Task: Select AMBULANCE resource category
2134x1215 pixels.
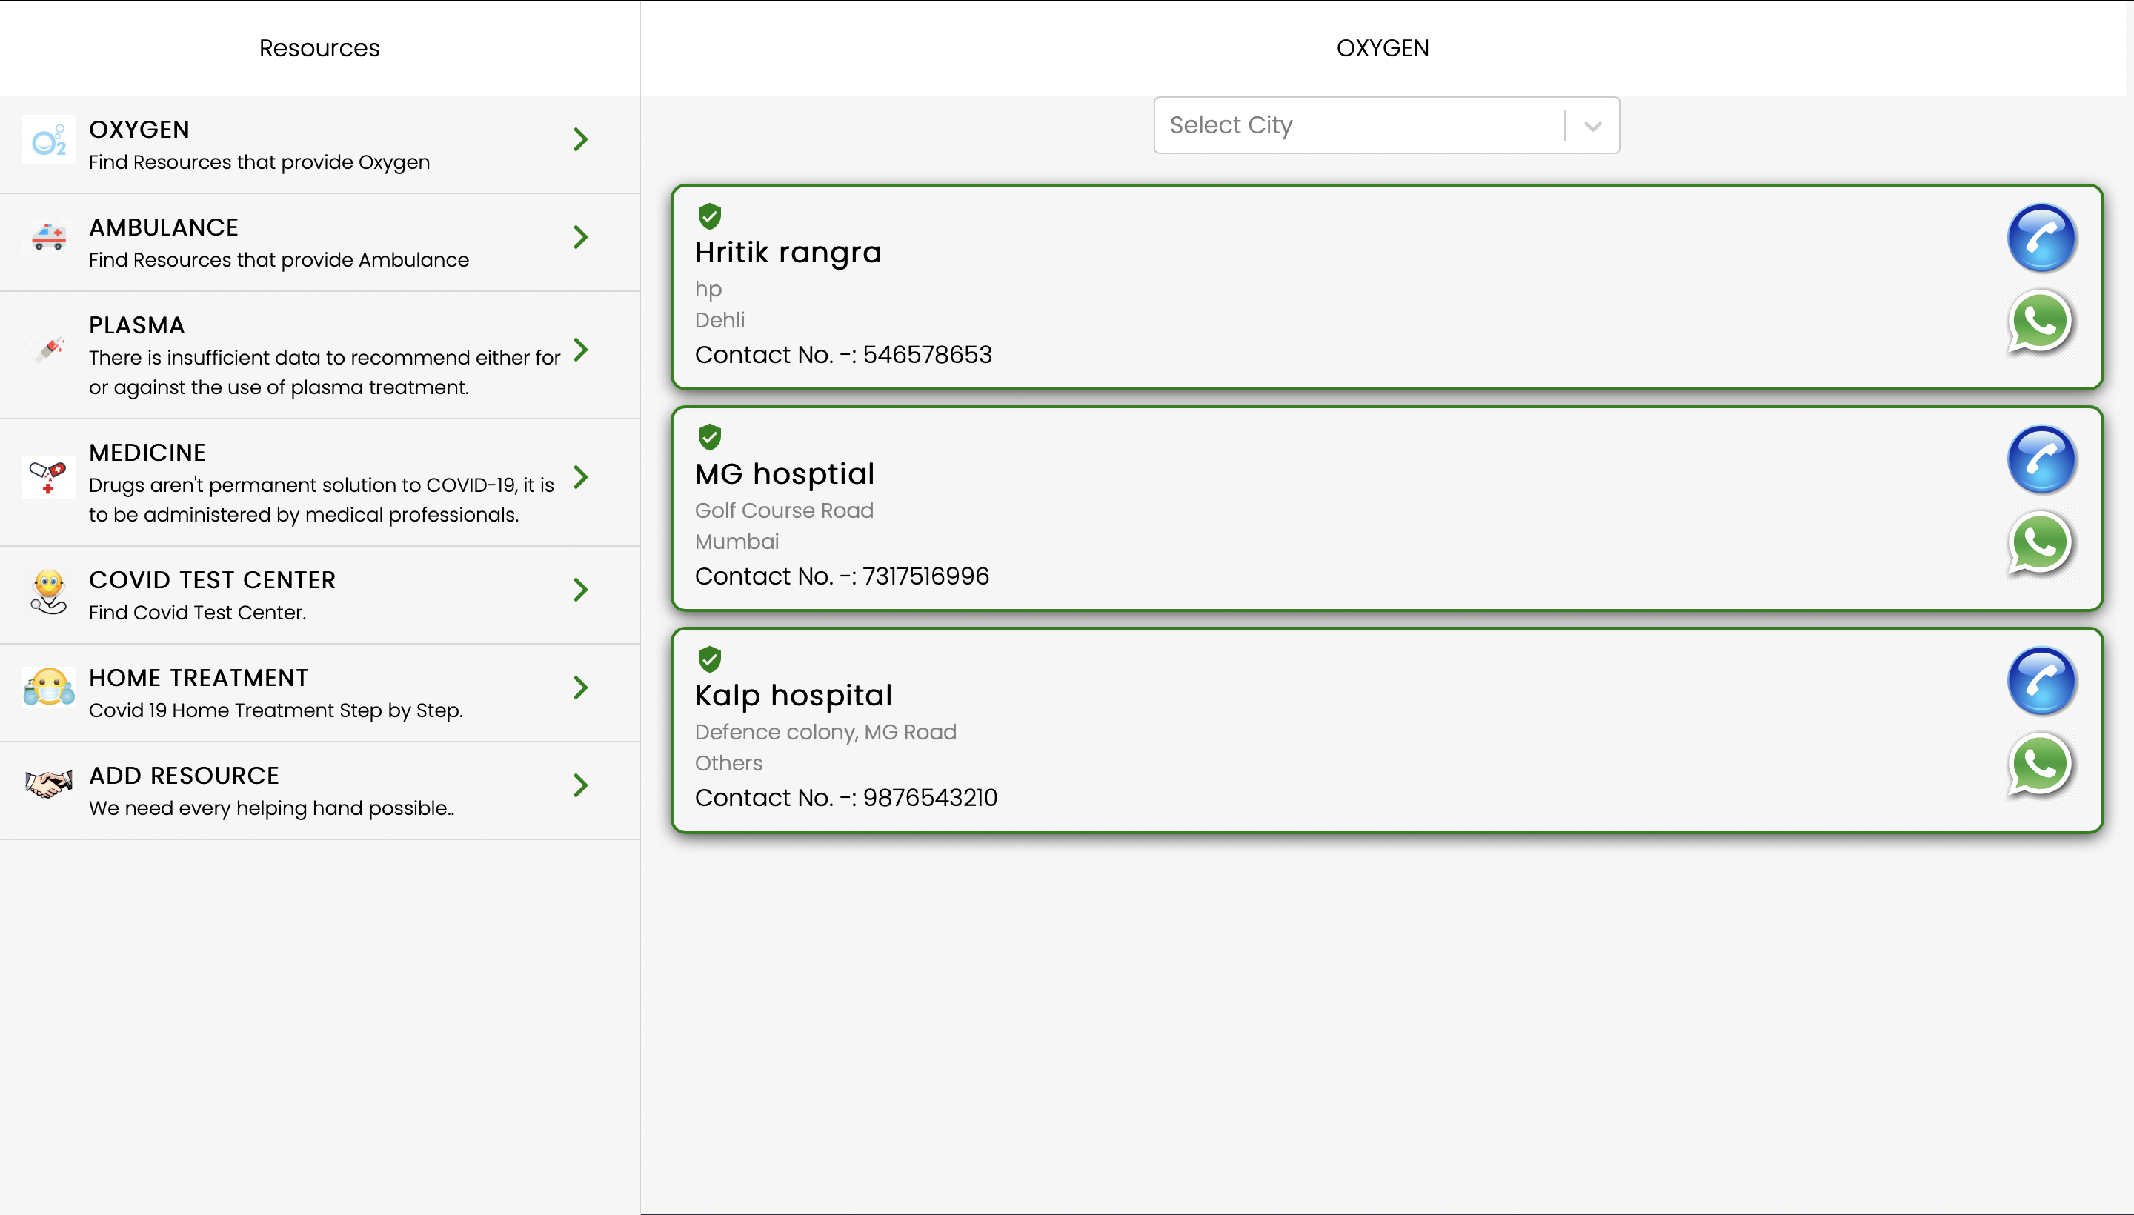Action: coord(164,227)
